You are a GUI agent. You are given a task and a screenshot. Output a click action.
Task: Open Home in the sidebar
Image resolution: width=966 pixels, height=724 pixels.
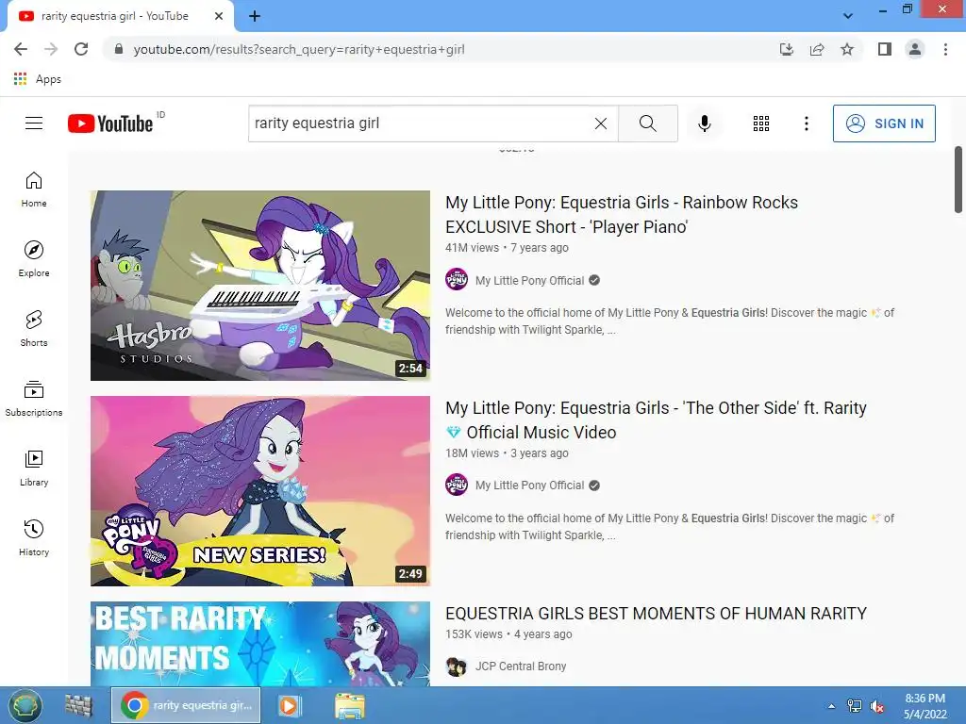(34, 189)
